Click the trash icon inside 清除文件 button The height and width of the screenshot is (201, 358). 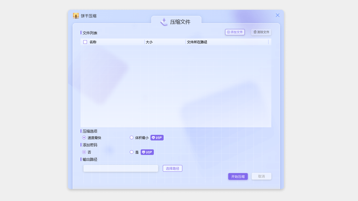tap(255, 32)
